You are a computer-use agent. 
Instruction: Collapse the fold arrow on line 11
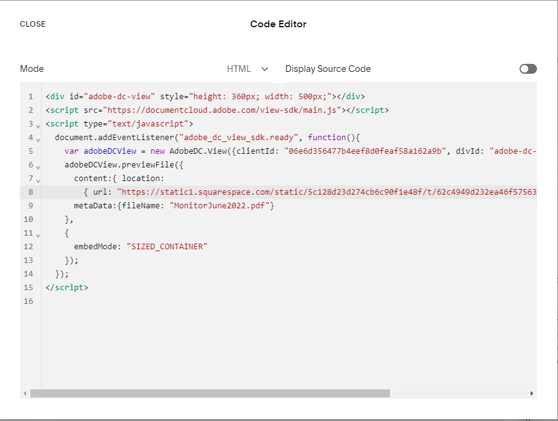pos(38,236)
